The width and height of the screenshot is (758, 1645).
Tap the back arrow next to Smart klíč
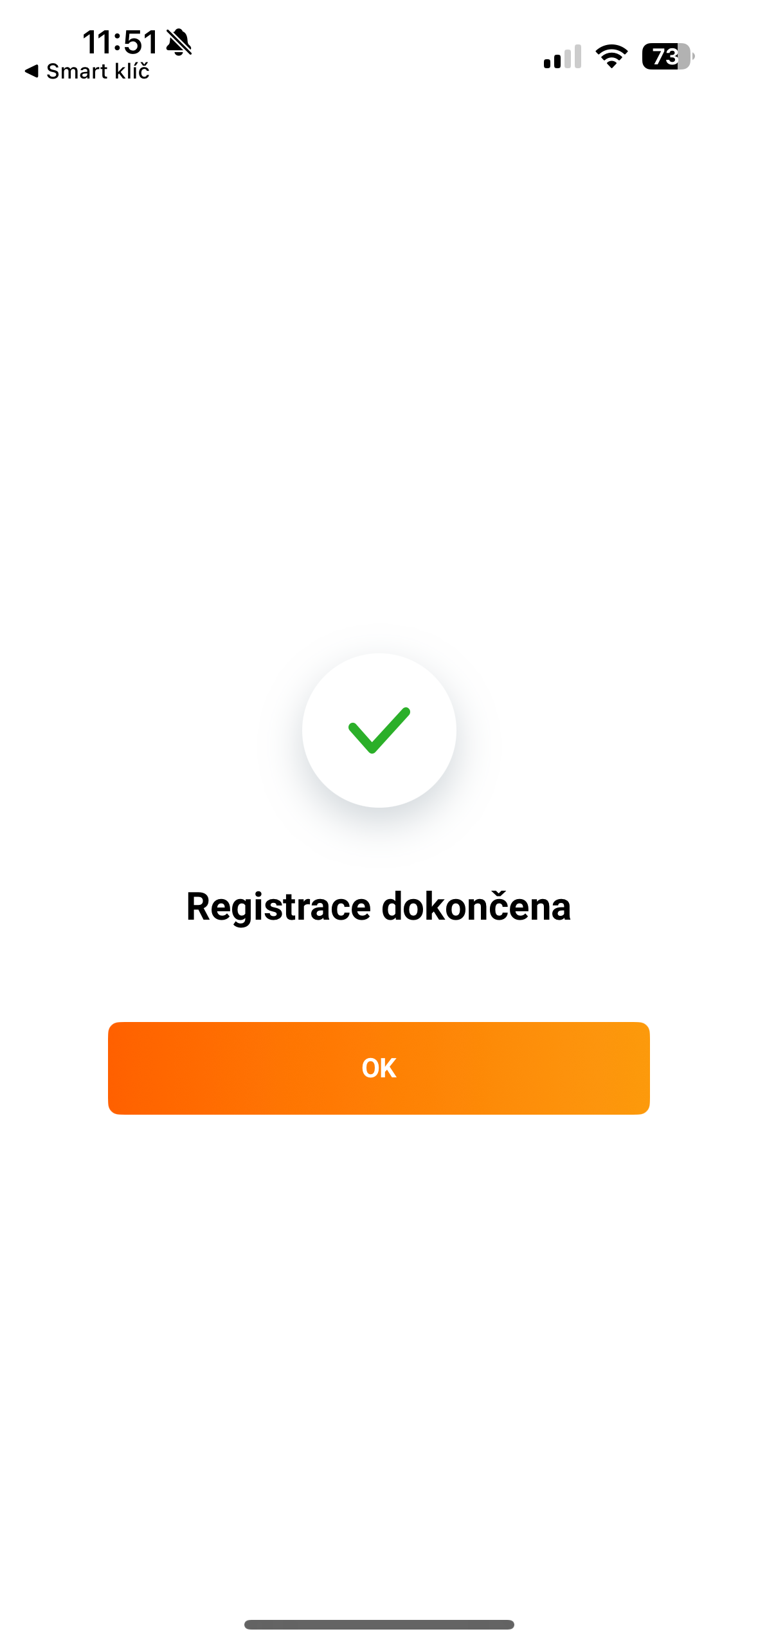[x=31, y=71]
